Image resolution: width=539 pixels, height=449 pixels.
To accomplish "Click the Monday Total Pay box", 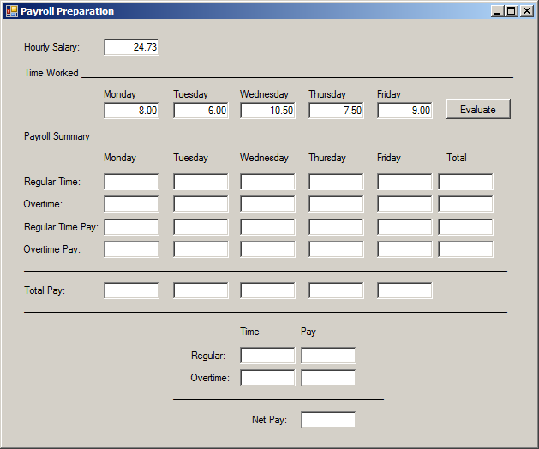I will pyautogui.click(x=131, y=290).
